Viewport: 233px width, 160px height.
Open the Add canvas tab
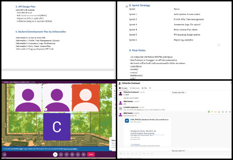[135, 88]
